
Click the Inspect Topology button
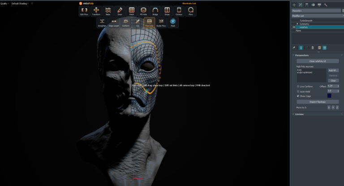(318, 102)
